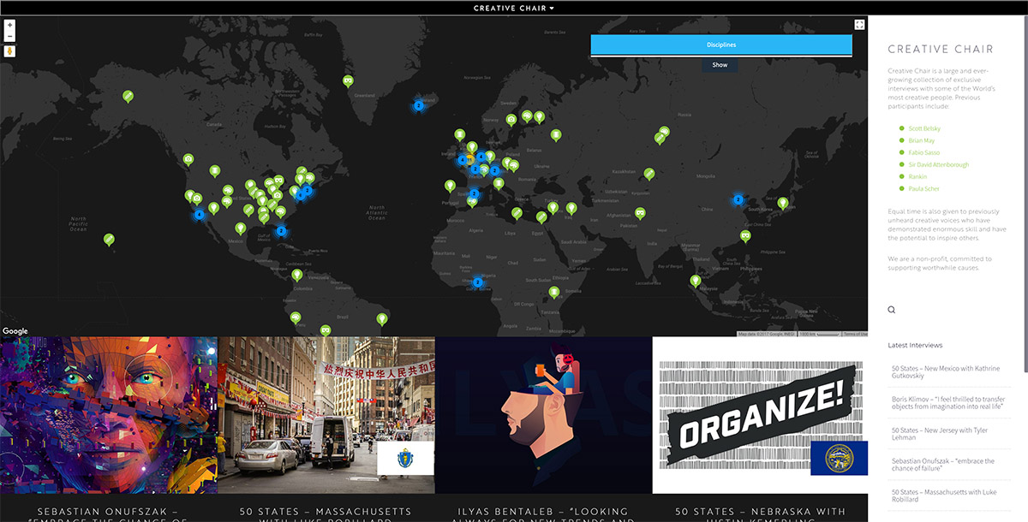Image resolution: width=1028 pixels, height=522 pixels.
Task: Open the blue cluster in eastern China
Action: 738,199
